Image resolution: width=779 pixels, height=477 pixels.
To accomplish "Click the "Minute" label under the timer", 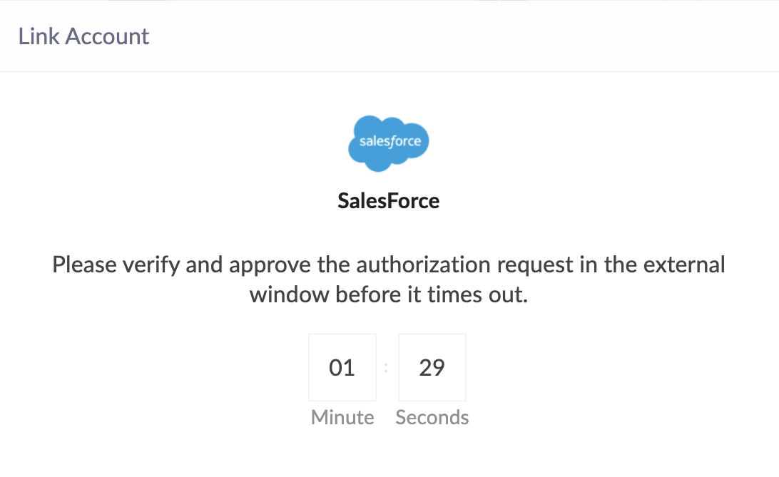I will coord(342,417).
